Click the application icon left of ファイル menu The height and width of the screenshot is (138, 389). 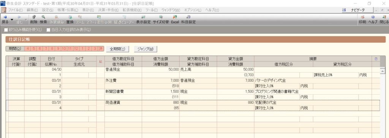pyautogui.click(x=4, y=10)
